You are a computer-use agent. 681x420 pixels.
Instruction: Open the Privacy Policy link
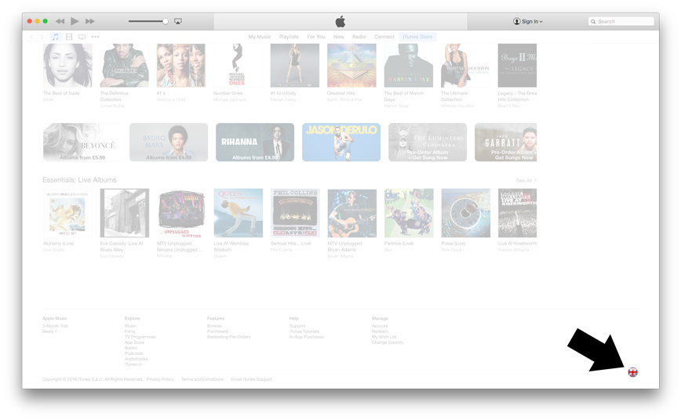[160, 379]
